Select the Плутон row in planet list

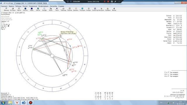click(x=174, y=33)
